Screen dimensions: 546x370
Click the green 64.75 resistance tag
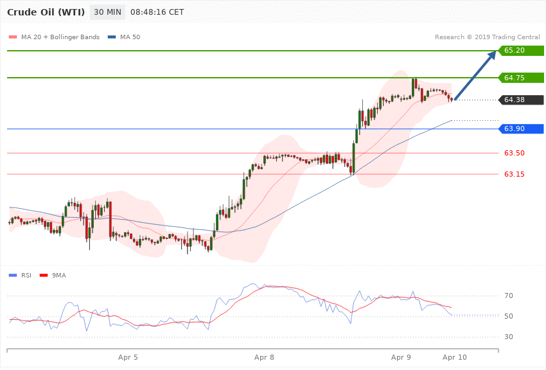click(521, 78)
